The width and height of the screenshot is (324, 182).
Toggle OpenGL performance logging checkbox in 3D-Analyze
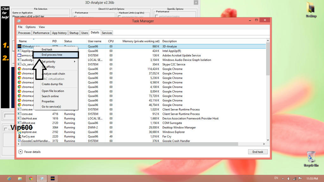pyautogui.click(x=157, y=16)
